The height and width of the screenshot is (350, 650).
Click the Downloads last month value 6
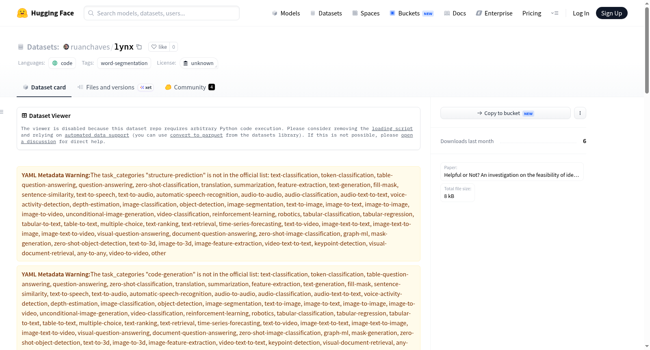(585, 141)
